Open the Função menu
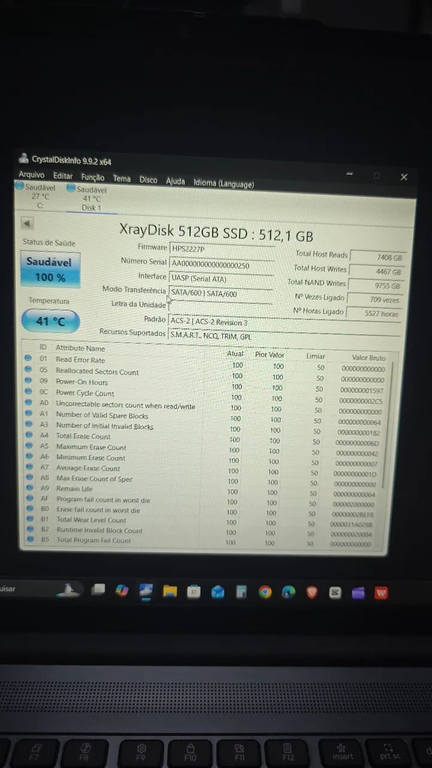This screenshot has width=432, height=768. point(92,178)
